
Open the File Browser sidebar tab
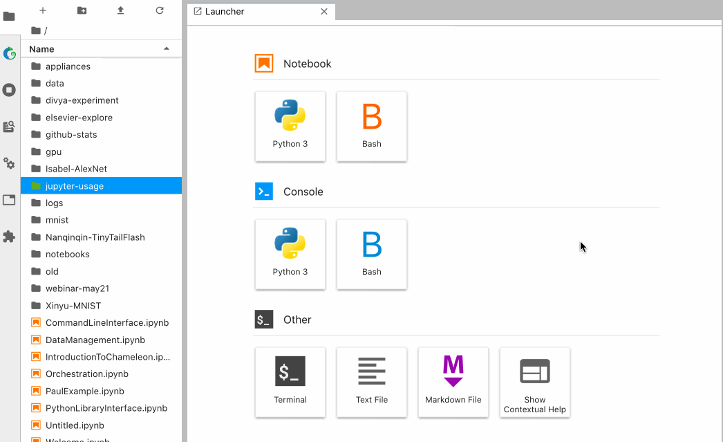(9, 17)
